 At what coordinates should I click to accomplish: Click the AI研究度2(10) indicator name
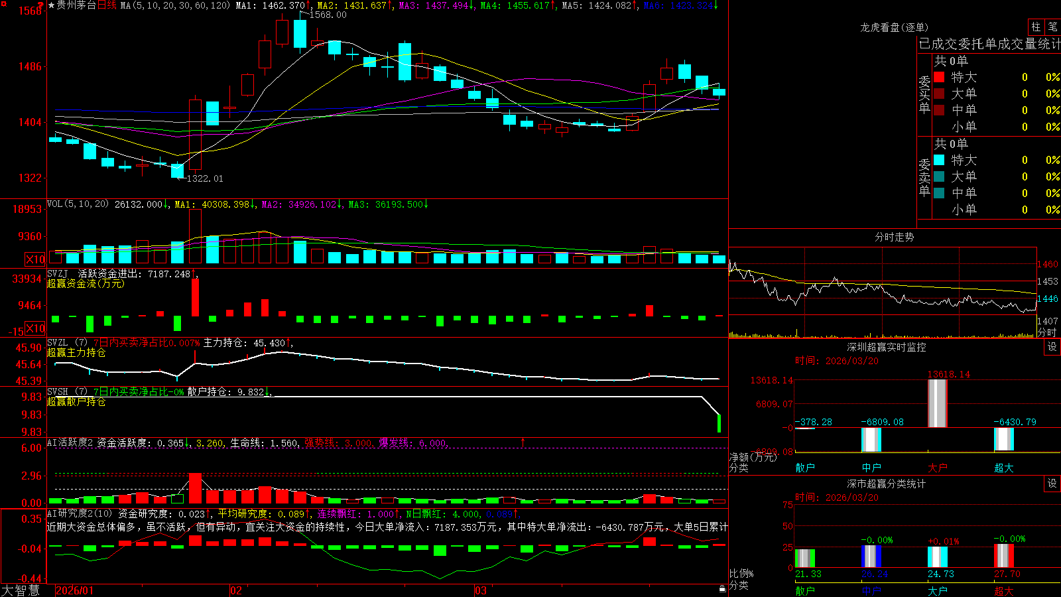(x=80, y=513)
